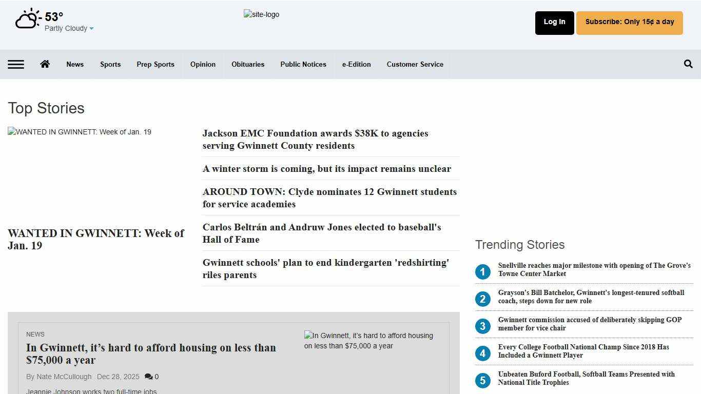
Task: Open the kindergarten 'redshirting' story link
Action: (x=325, y=269)
